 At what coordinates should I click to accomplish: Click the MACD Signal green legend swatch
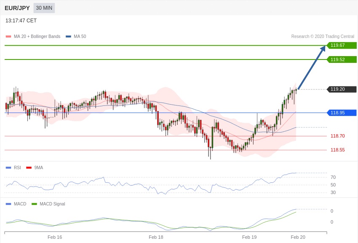[34, 204]
